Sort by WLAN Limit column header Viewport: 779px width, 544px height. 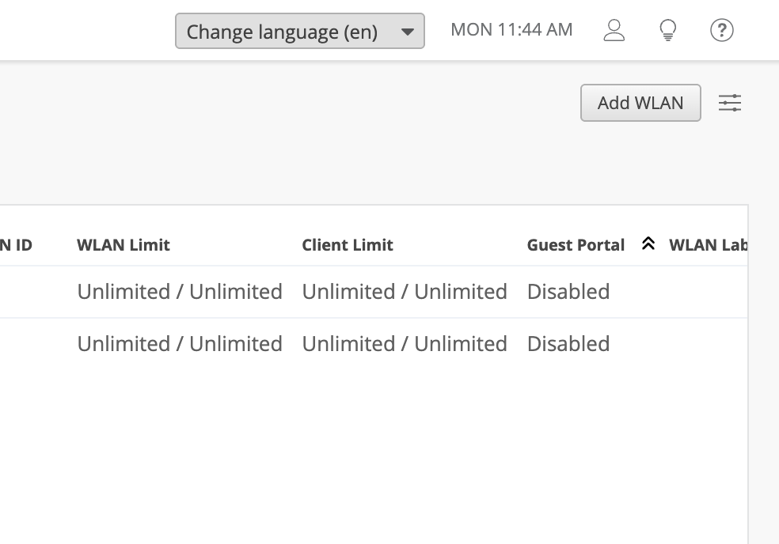(123, 244)
